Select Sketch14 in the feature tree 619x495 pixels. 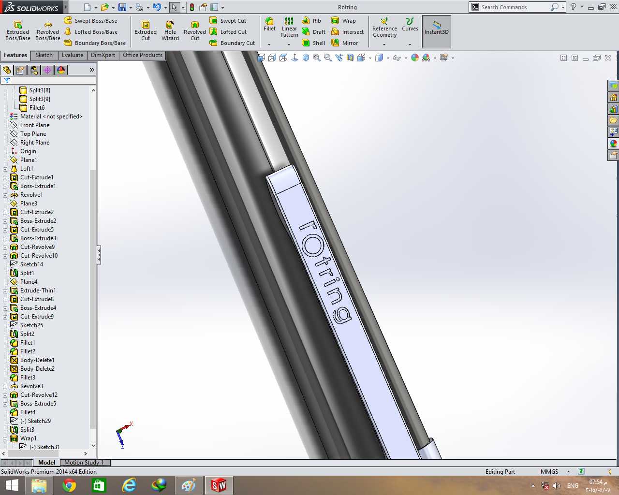31,264
